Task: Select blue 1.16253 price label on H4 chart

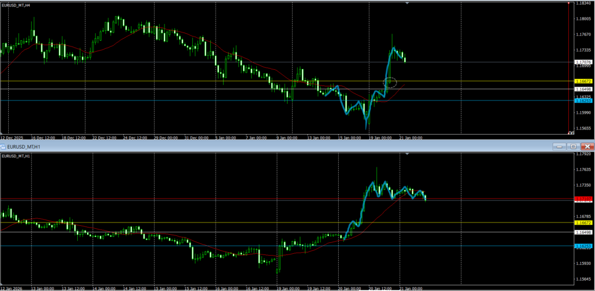Action: 582,100
